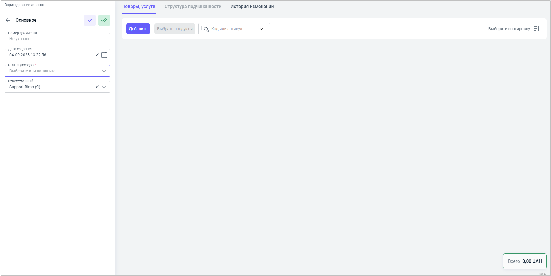Open the calendar date picker icon
551x276 pixels.
point(104,55)
